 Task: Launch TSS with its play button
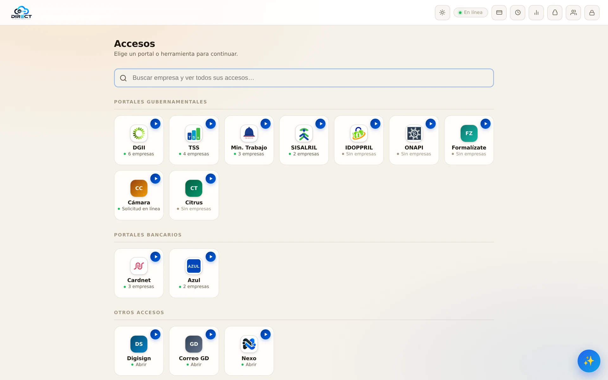(x=211, y=124)
